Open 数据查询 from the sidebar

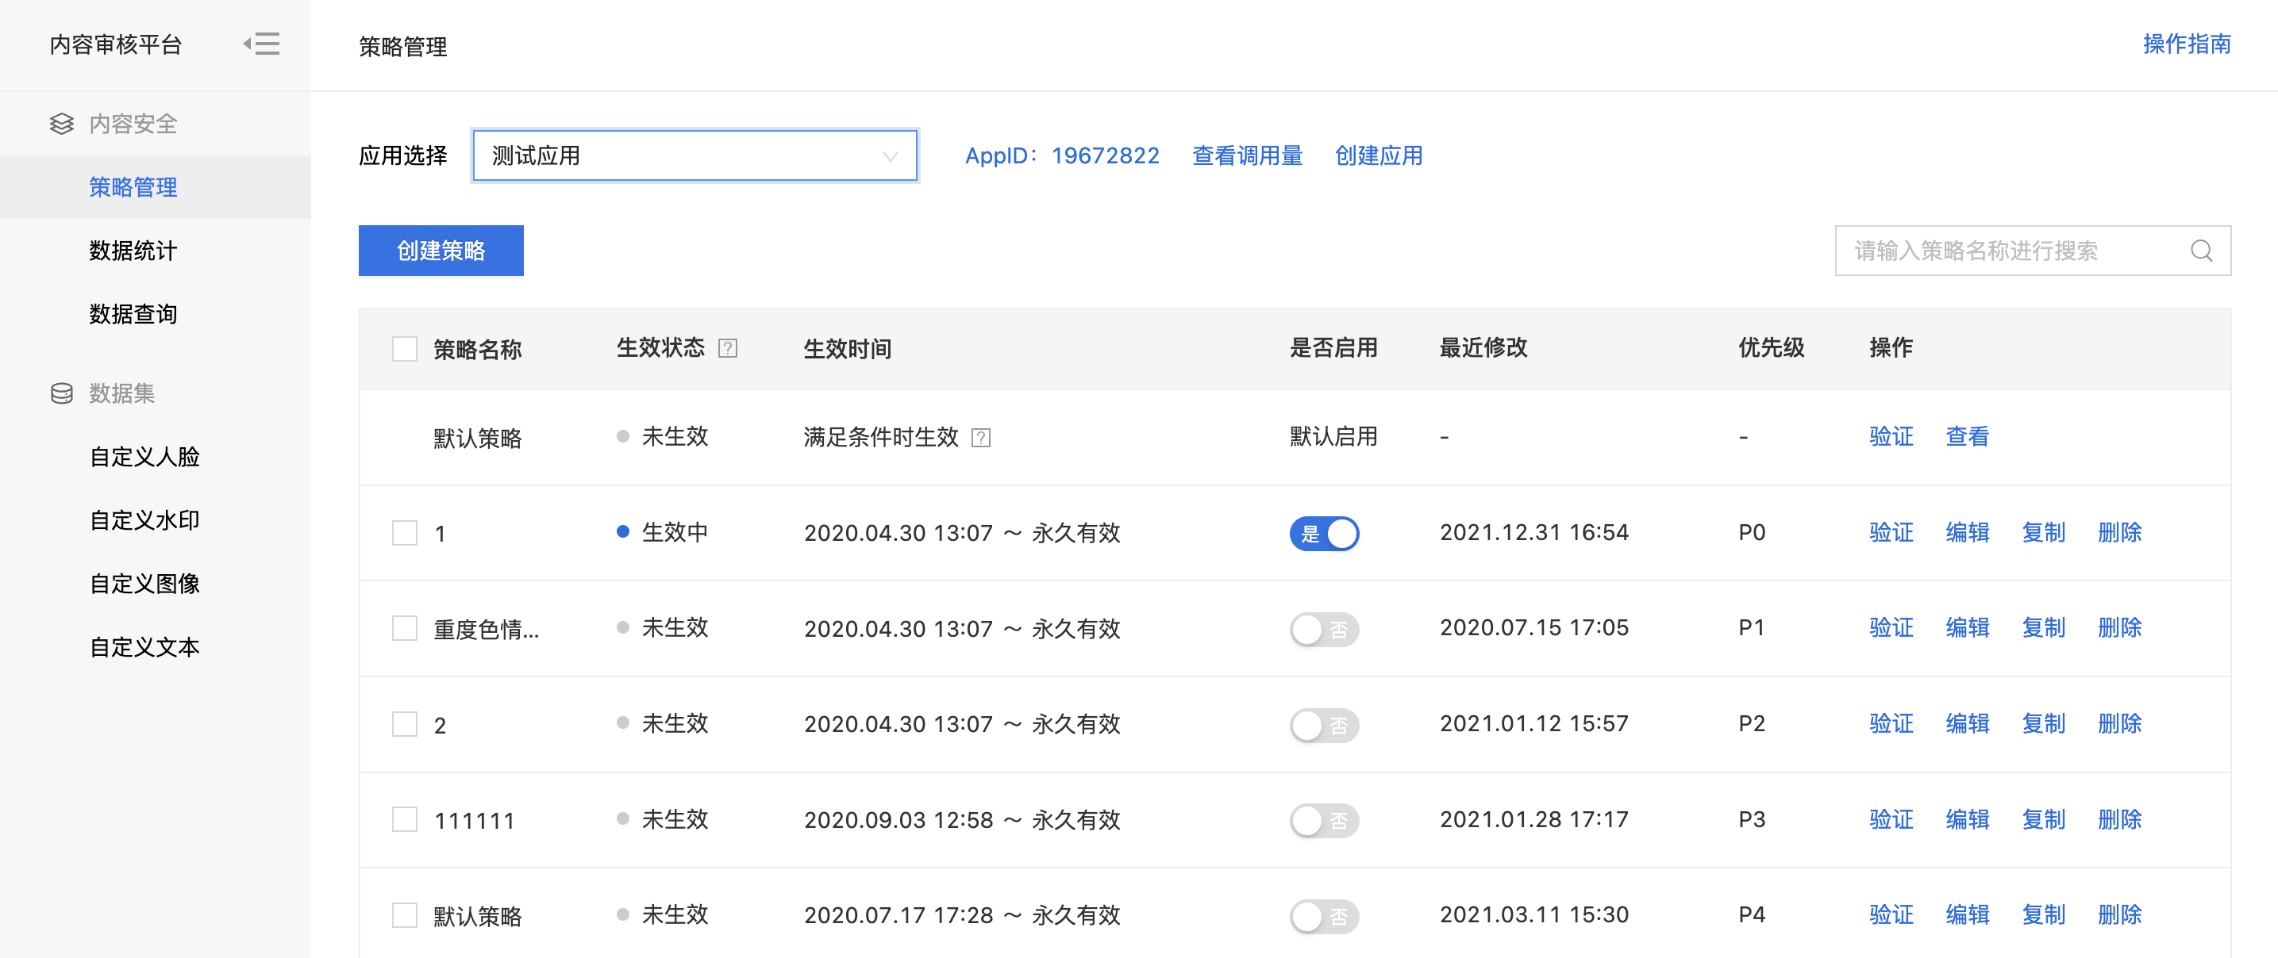point(133,314)
